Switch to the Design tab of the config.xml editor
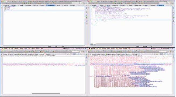Screen dimensions: 176x97 tap(92, 44)
